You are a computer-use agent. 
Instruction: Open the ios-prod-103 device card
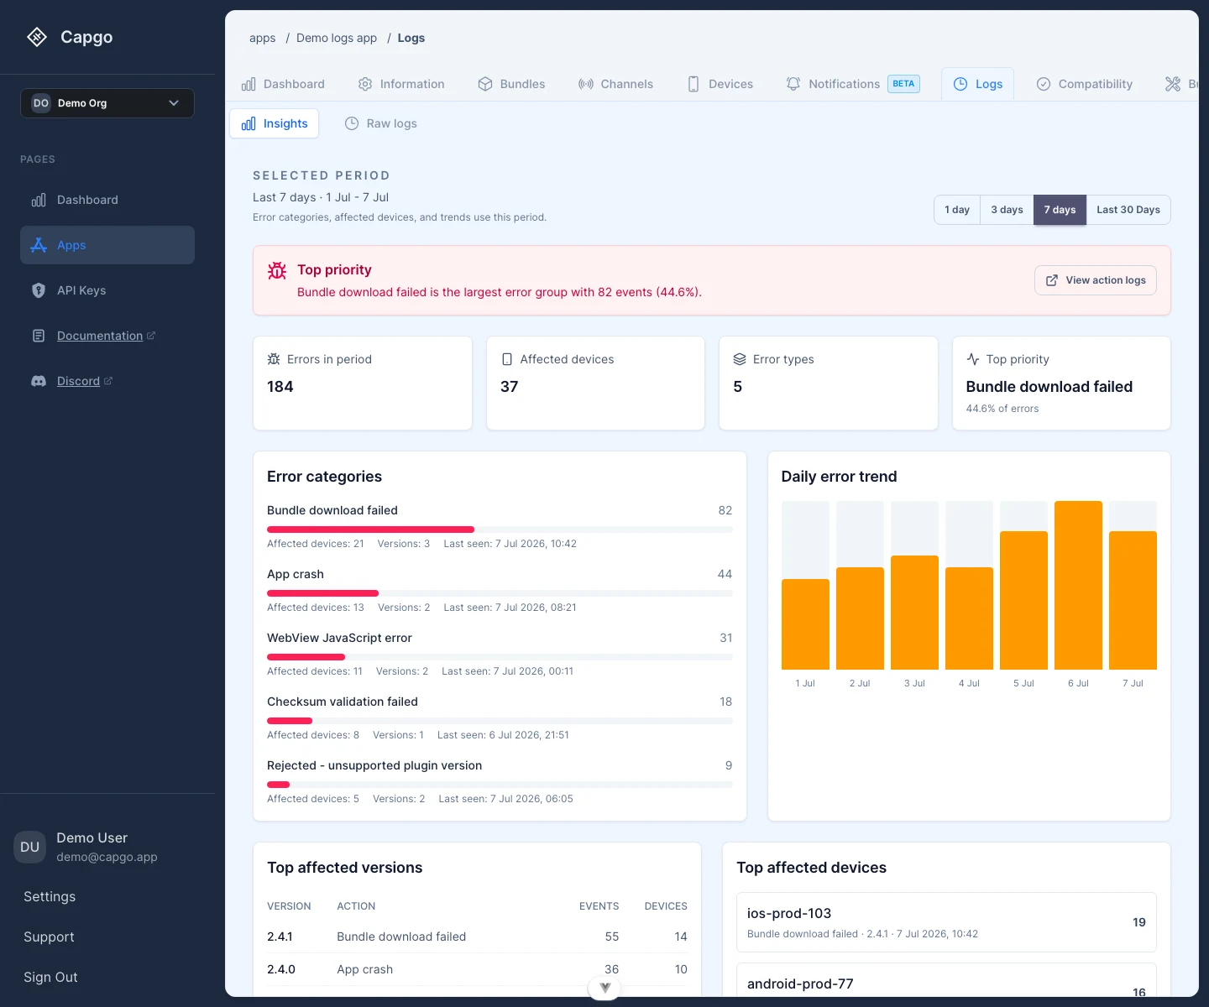pos(946,922)
